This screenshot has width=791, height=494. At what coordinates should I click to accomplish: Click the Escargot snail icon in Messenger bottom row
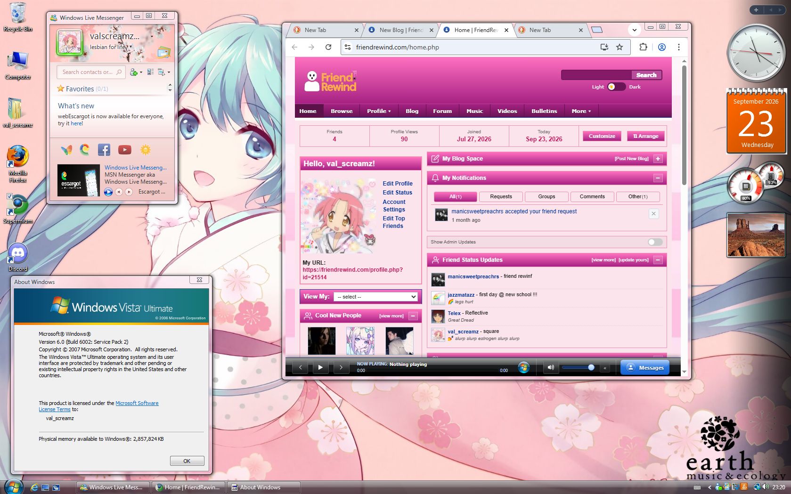(x=85, y=150)
